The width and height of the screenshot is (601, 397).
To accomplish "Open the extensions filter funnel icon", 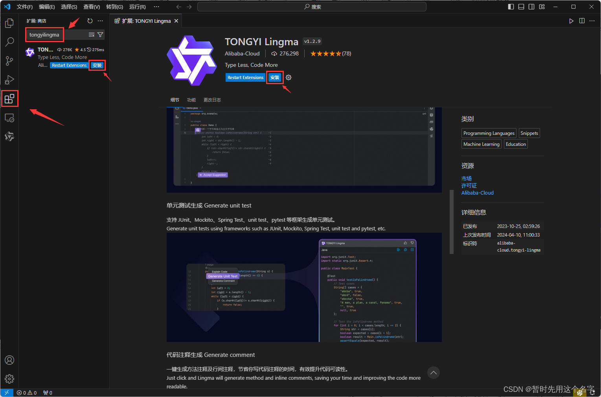I will tap(100, 35).
